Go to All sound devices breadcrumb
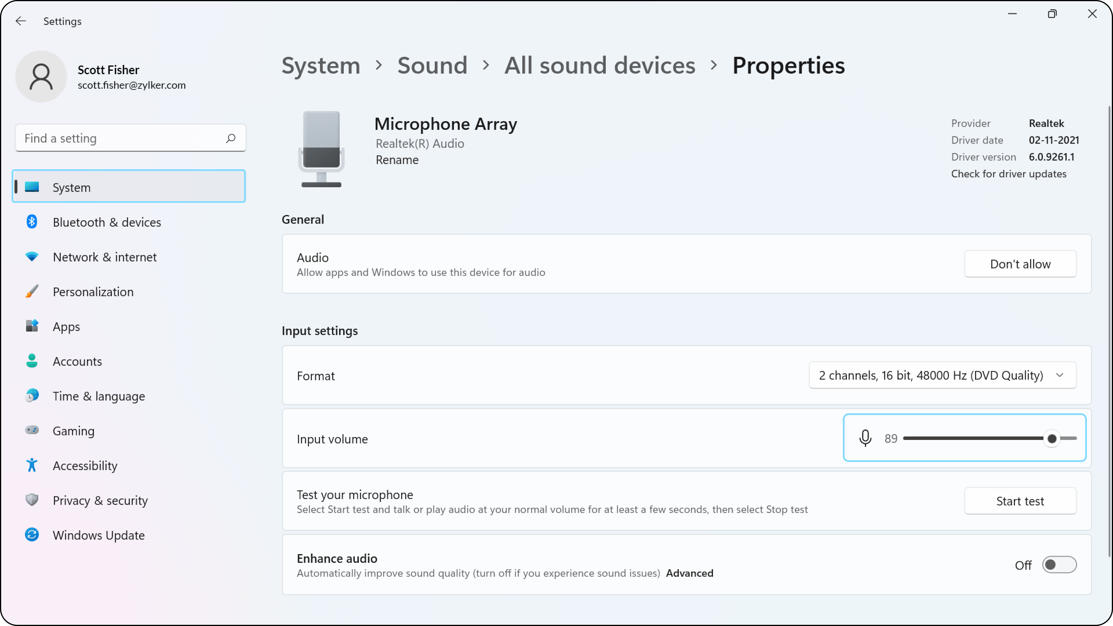This screenshot has height=626, width=1113. pyautogui.click(x=600, y=66)
